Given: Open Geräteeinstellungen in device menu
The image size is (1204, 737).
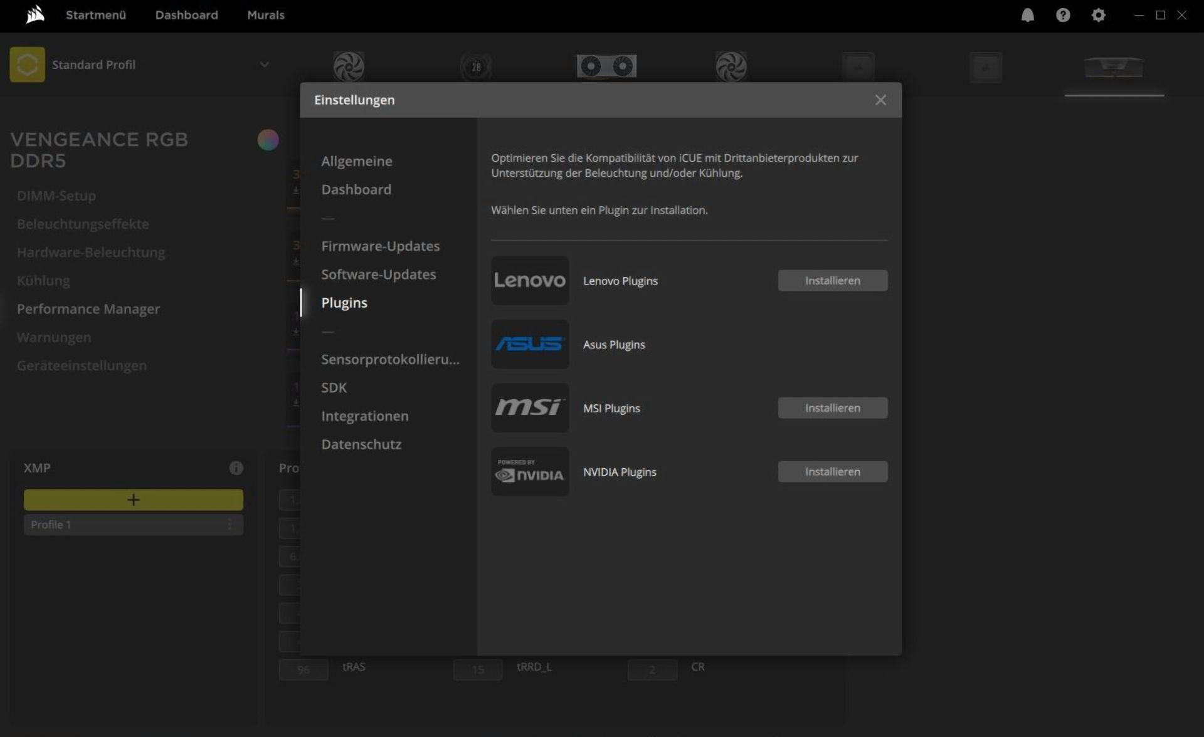Looking at the screenshot, I should [82, 365].
